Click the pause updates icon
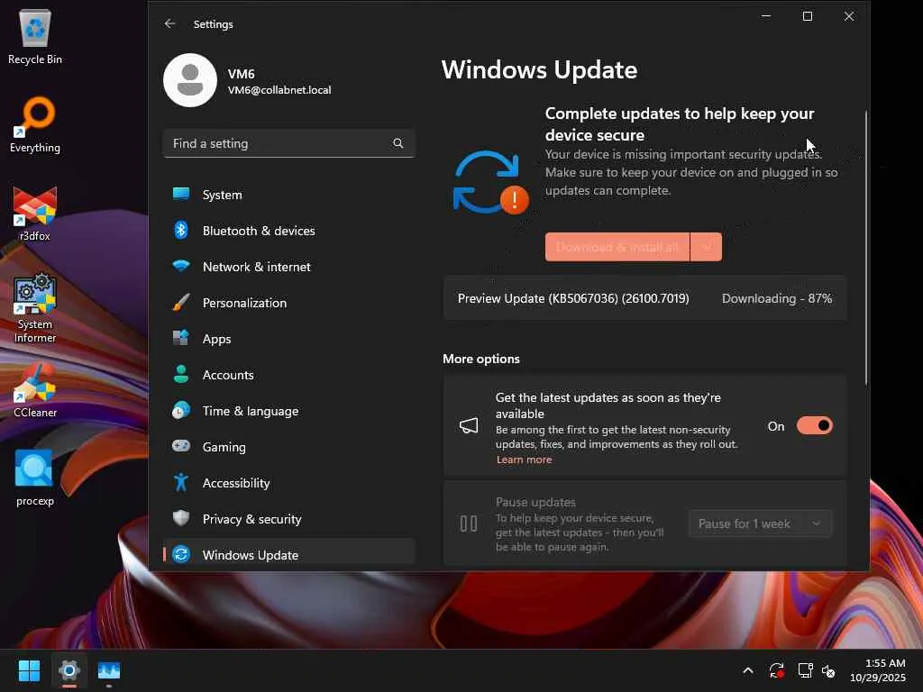Screen dimensions: 923x692 pyautogui.click(x=469, y=524)
